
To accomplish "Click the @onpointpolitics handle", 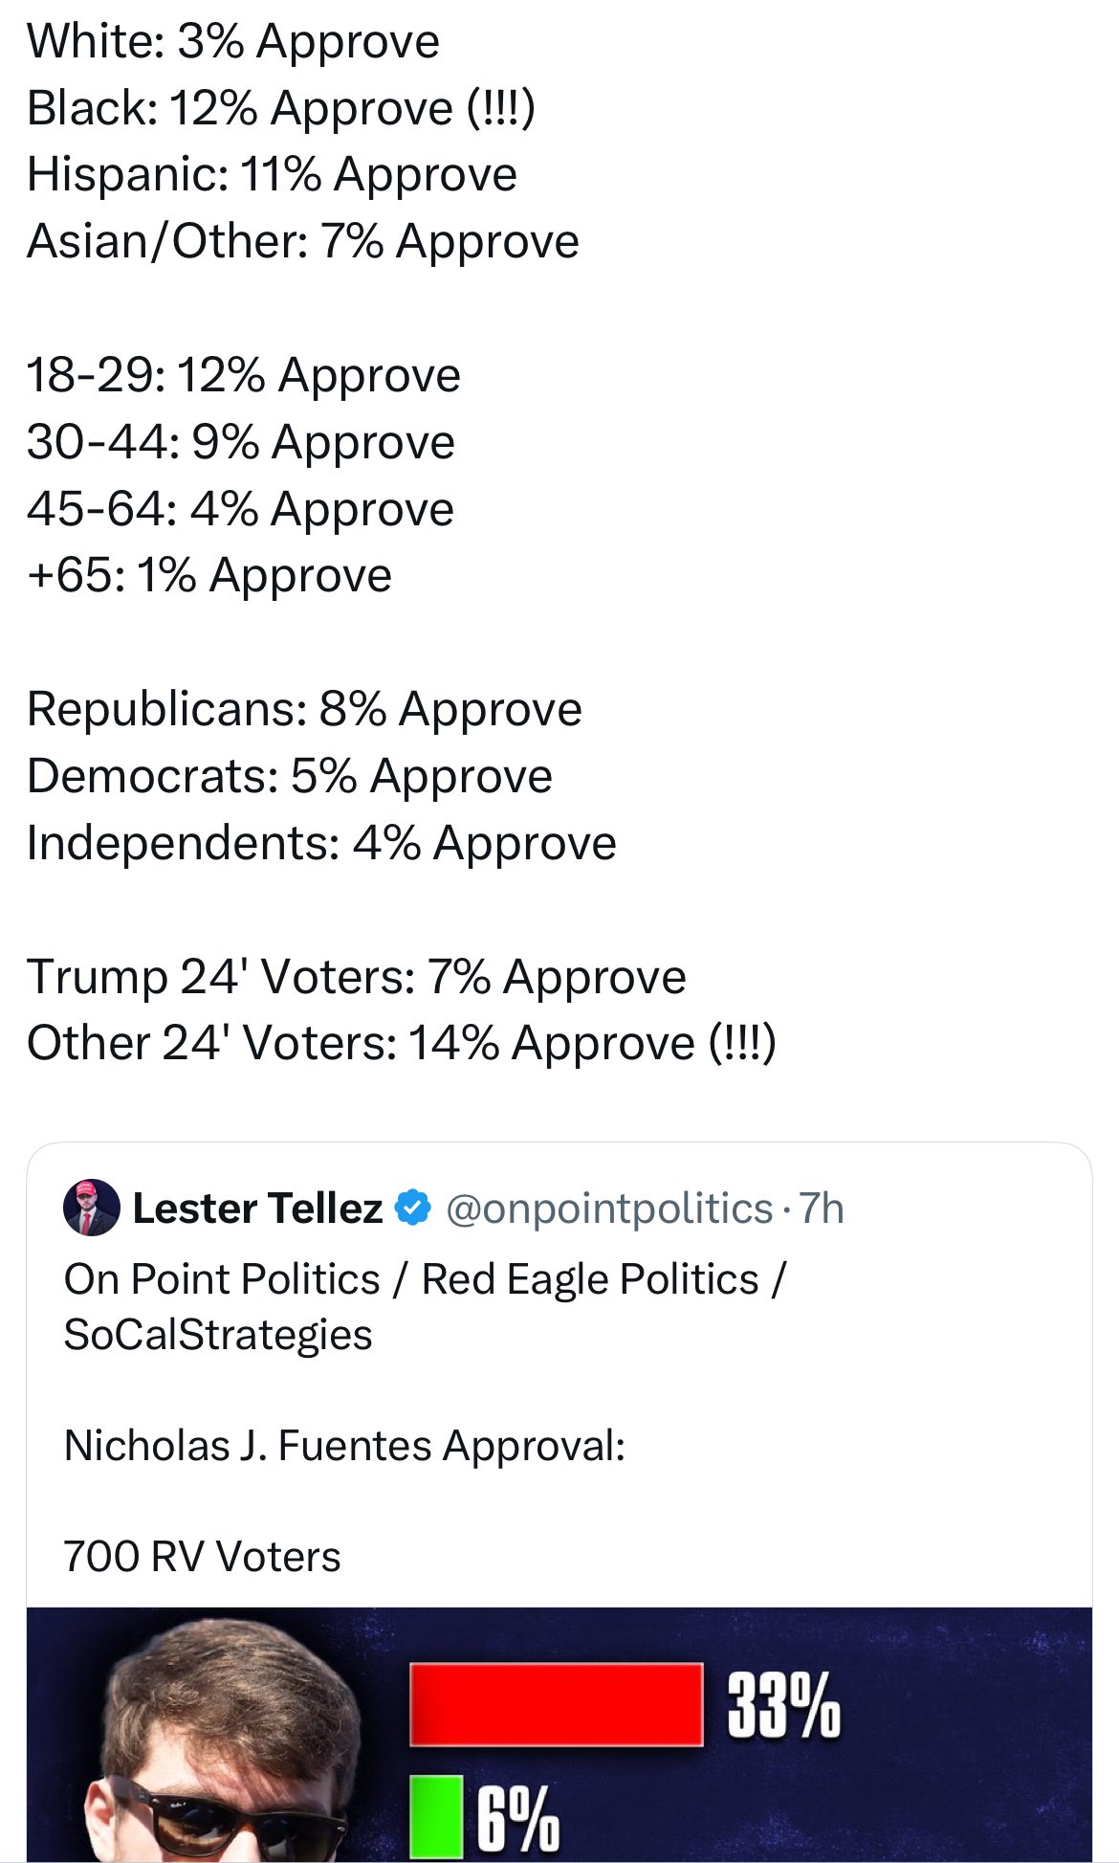I will point(609,1209).
